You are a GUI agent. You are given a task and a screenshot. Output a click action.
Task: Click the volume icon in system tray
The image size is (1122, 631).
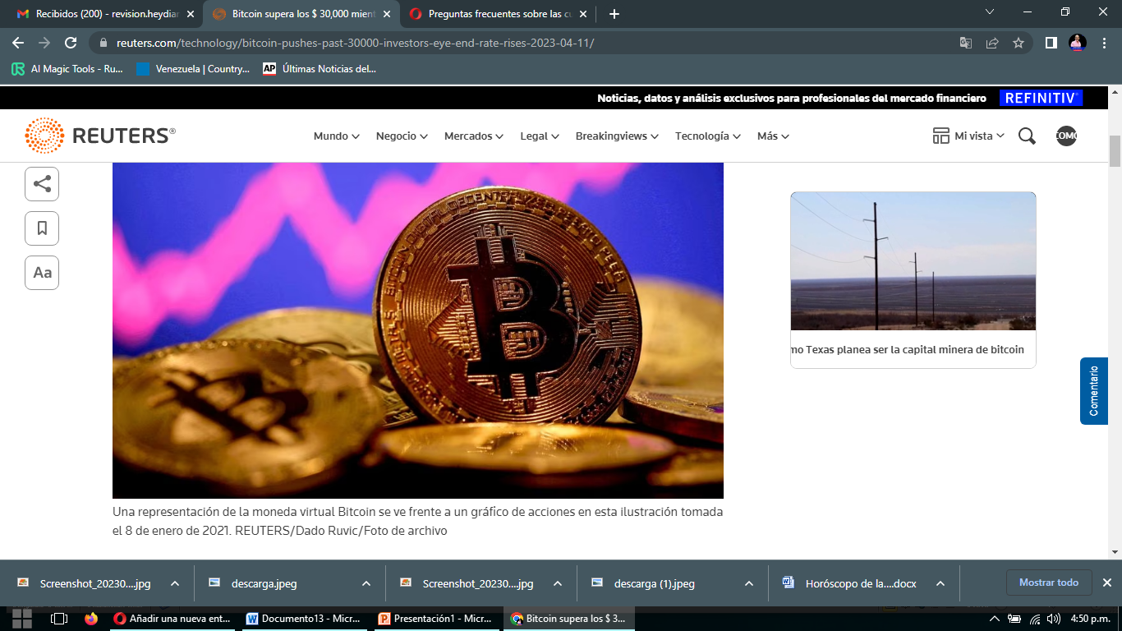pyautogui.click(x=1055, y=620)
